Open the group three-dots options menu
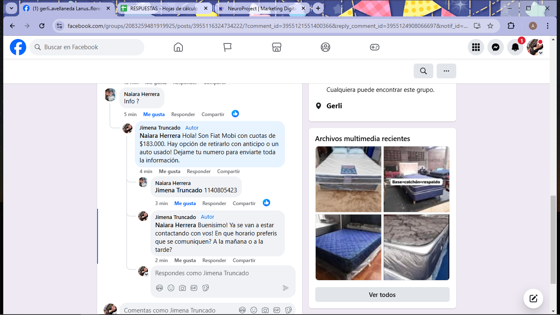The width and height of the screenshot is (560, 315). pyautogui.click(x=446, y=71)
